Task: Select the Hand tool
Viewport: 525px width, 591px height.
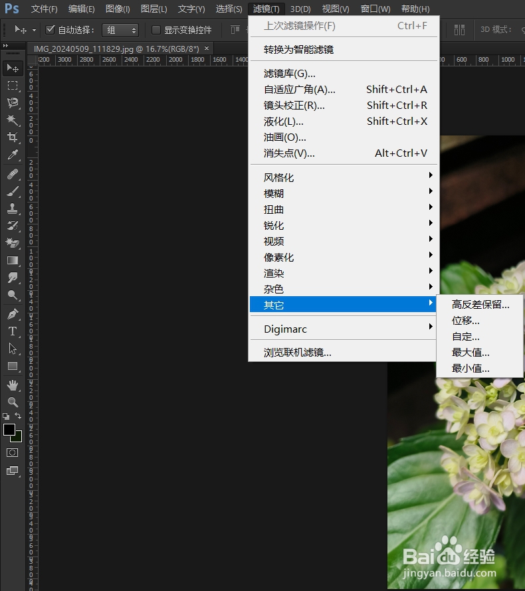Action: [13, 385]
